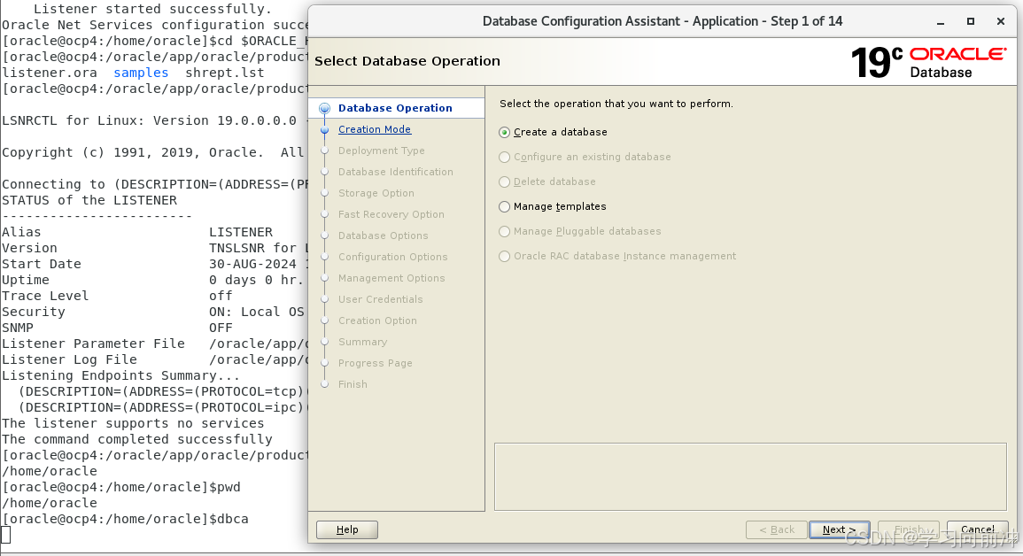Screen dimensions: 1023x556
Task: Open the Creation Mode step
Action: [375, 129]
